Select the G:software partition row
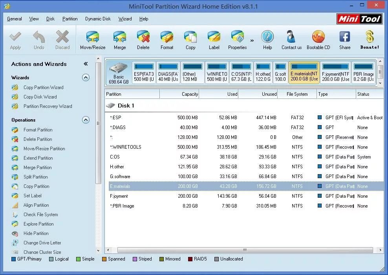 [x=246, y=177]
